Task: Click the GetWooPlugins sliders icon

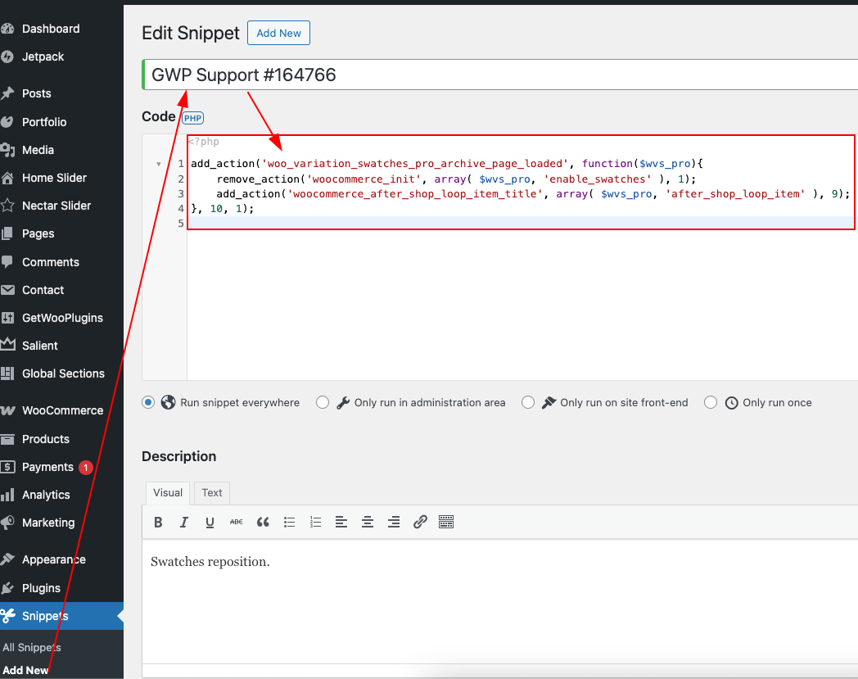Action: [7, 318]
